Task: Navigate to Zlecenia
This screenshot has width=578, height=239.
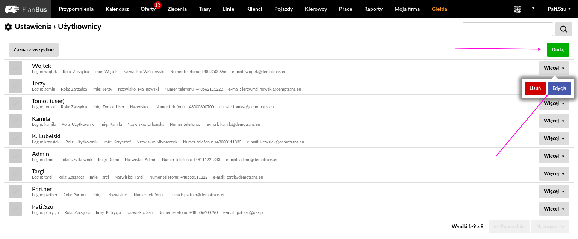Action: click(x=177, y=9)
